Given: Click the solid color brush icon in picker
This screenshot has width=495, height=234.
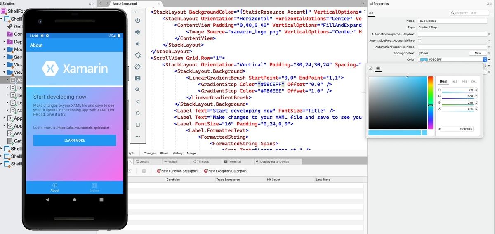Looking at the screenshot, I should 378,68.
